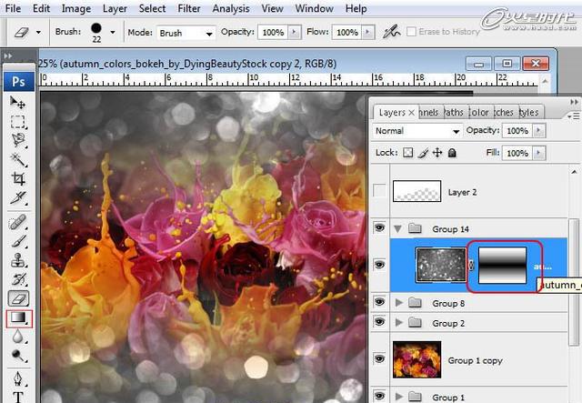Select the Blur tool
This screenshot has height=403, width=582.
[x=17, y=338]
